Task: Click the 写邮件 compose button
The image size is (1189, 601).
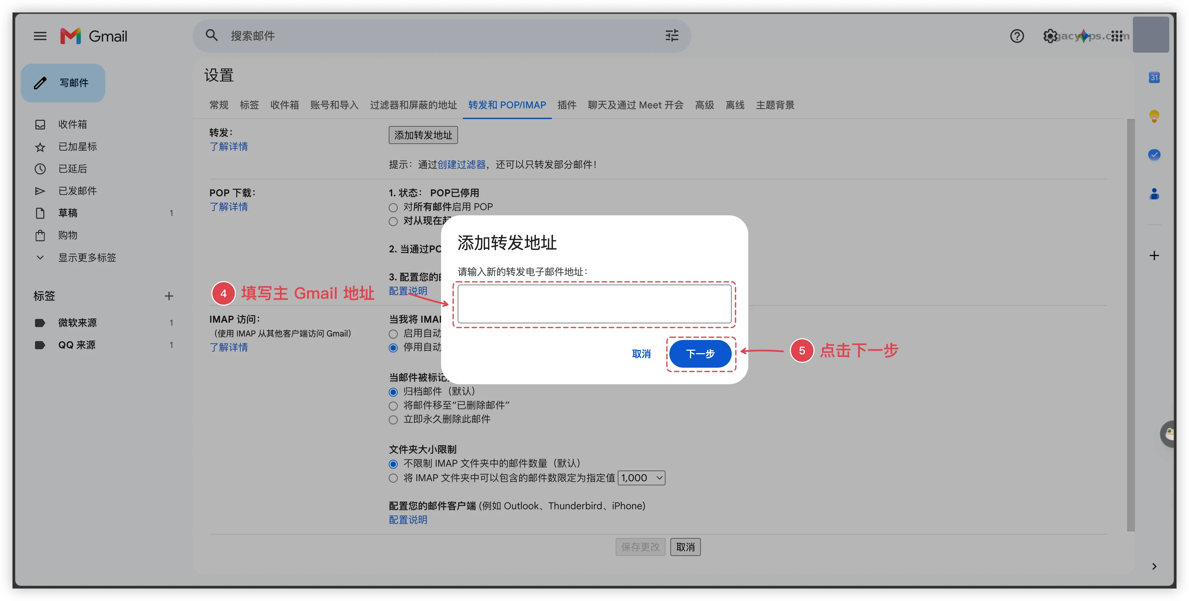Action: pyautogui.click(x=63, y=83)
